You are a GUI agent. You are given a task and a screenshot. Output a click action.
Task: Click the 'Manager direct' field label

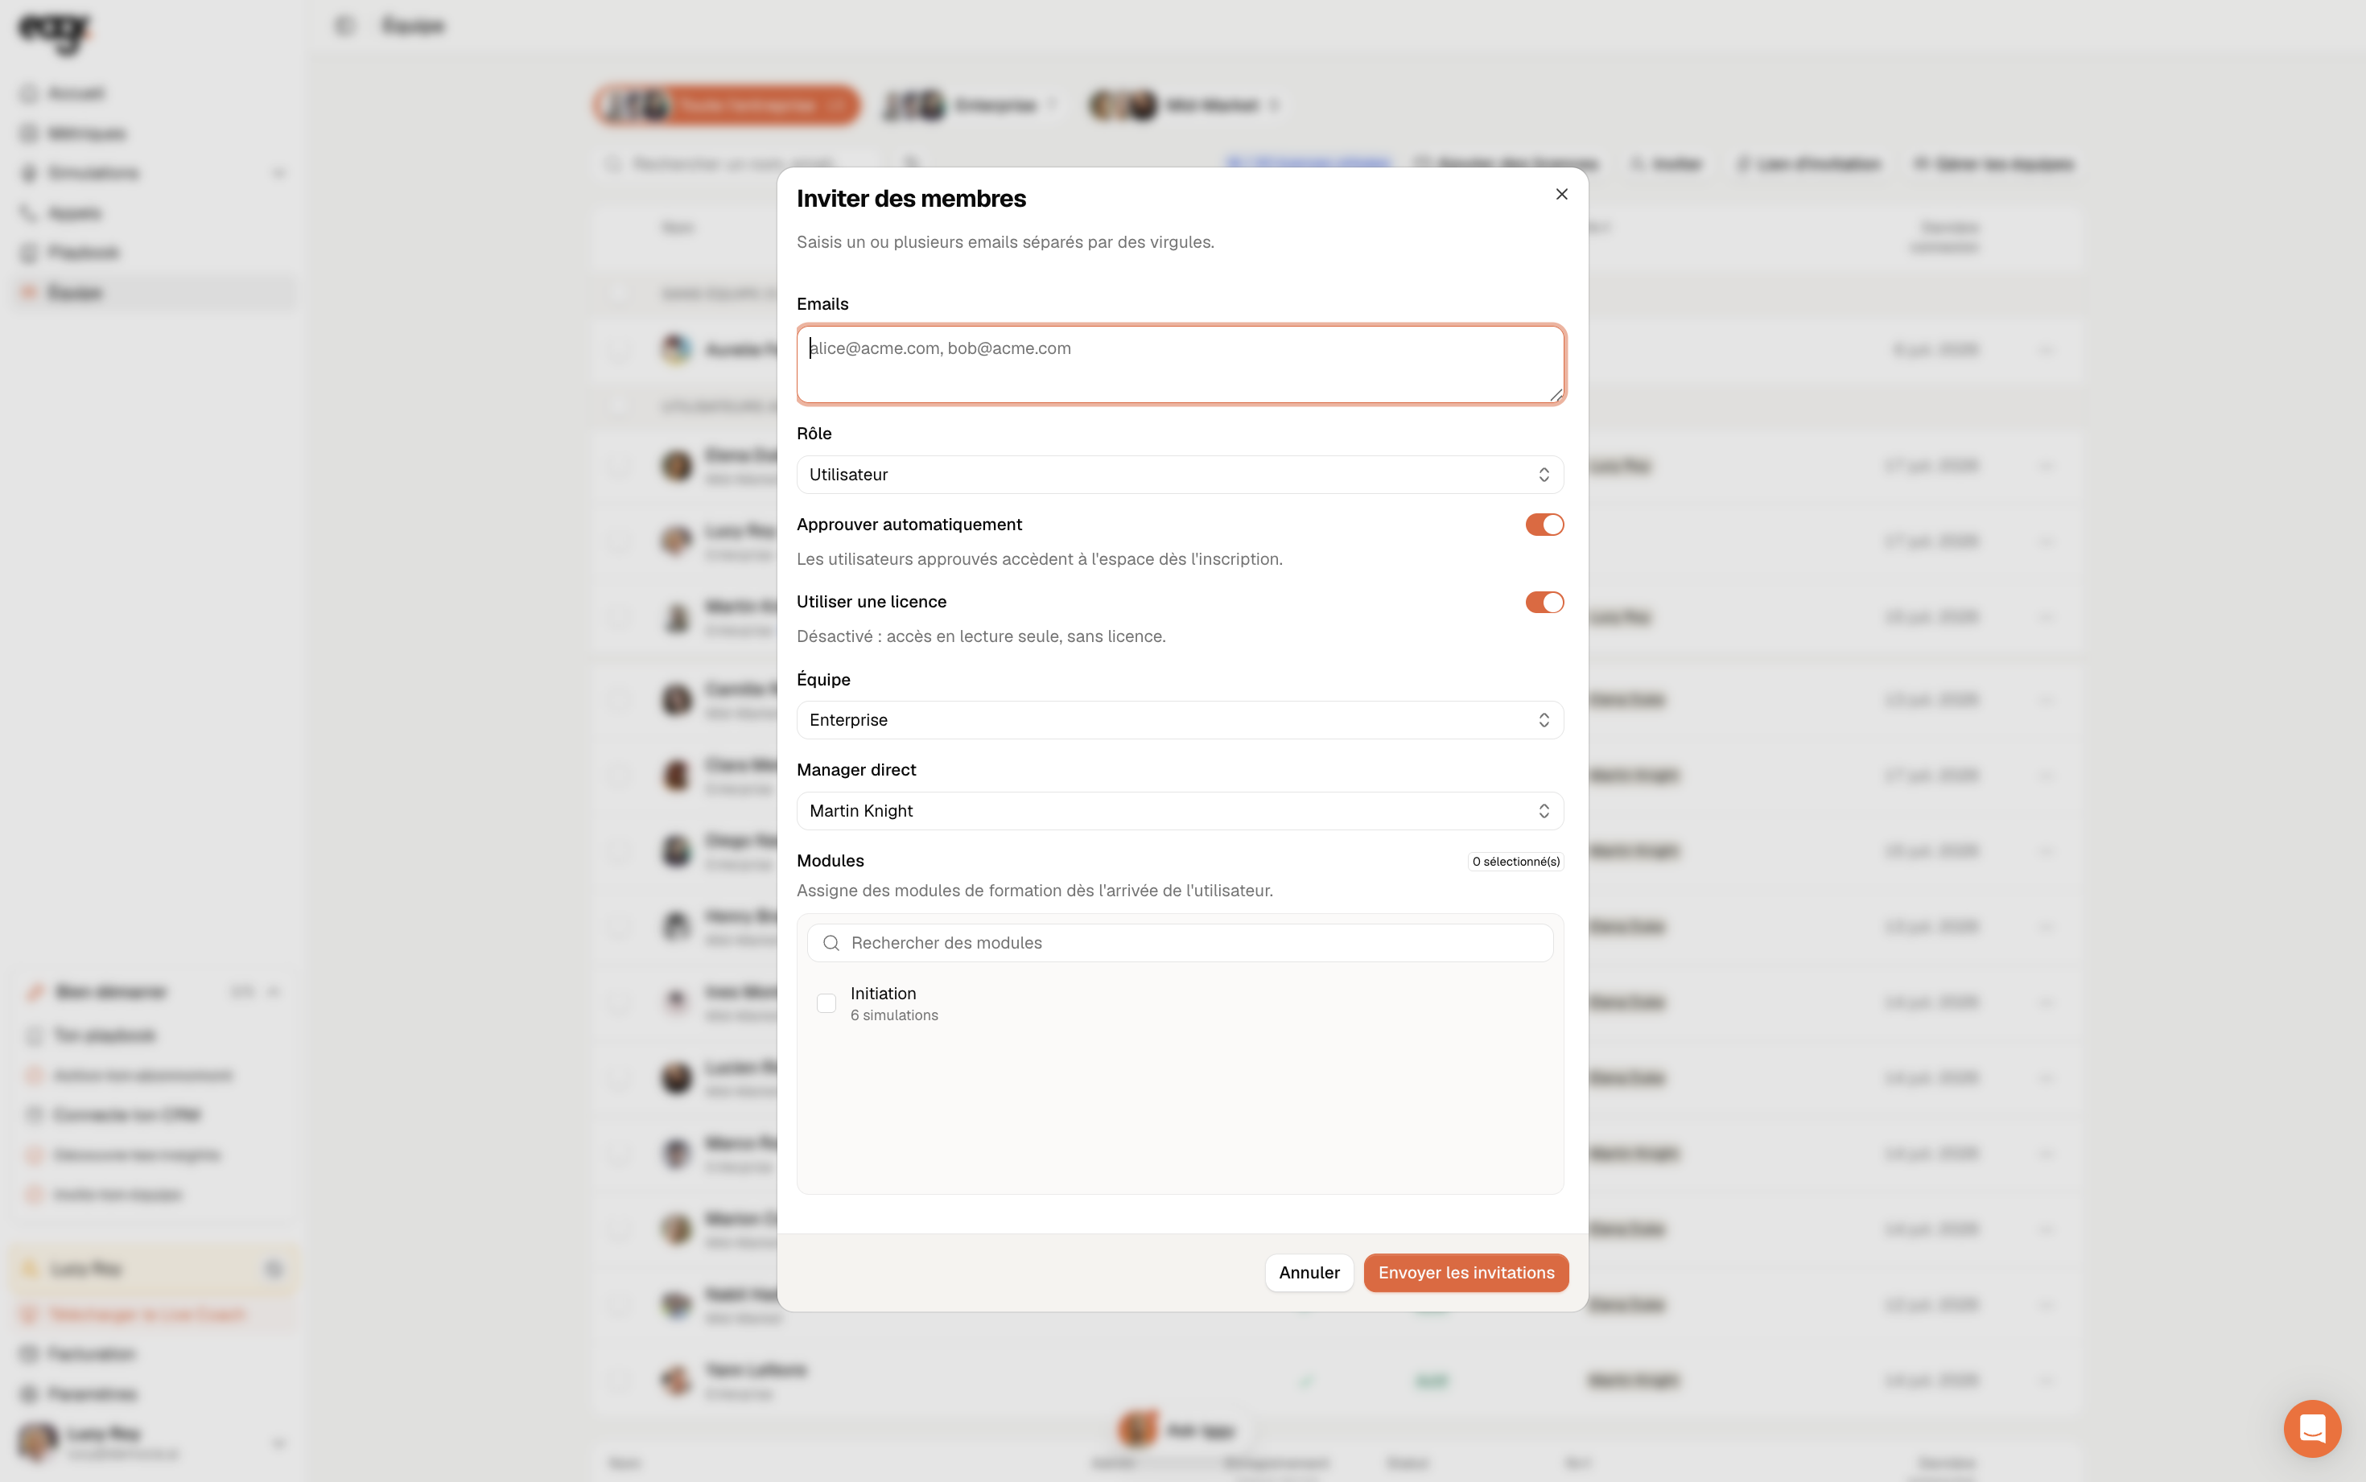coord(855,769)
